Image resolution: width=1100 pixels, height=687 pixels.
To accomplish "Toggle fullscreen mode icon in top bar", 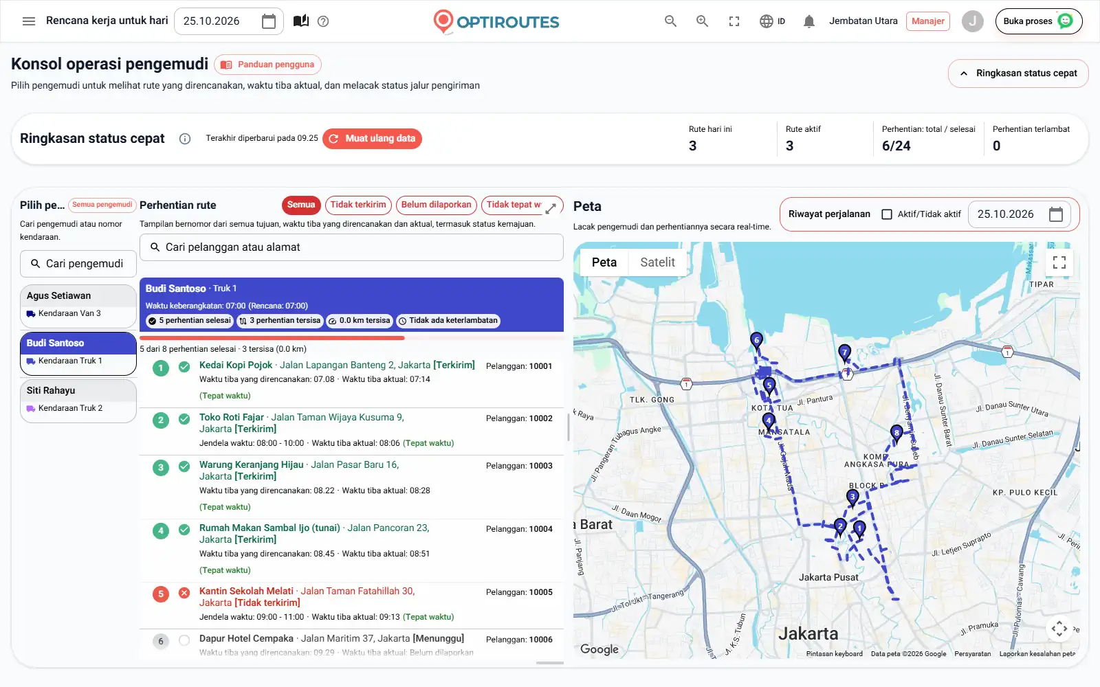I will (x=734, y=21).
